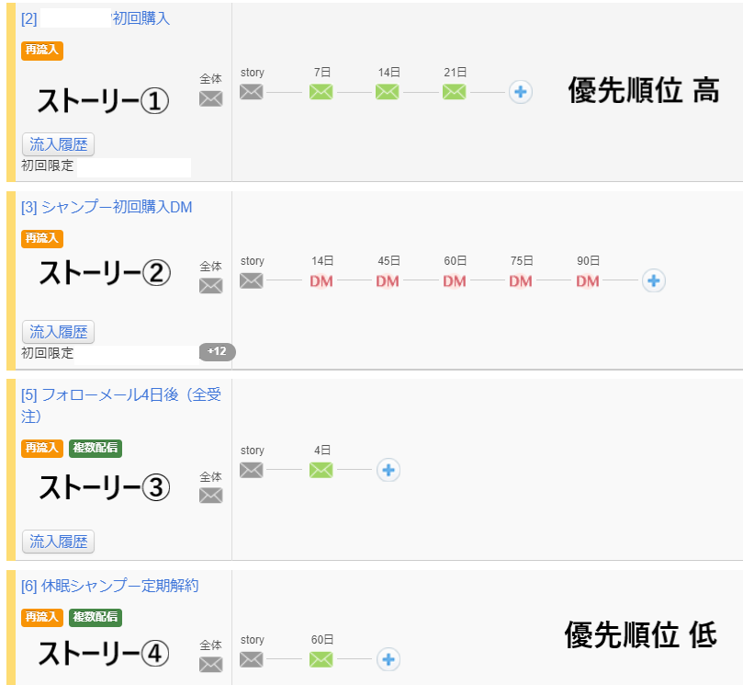Click the 全体 mail icon for ストーリー②
This screenshot has width=743, height=685.
point(211,286)
